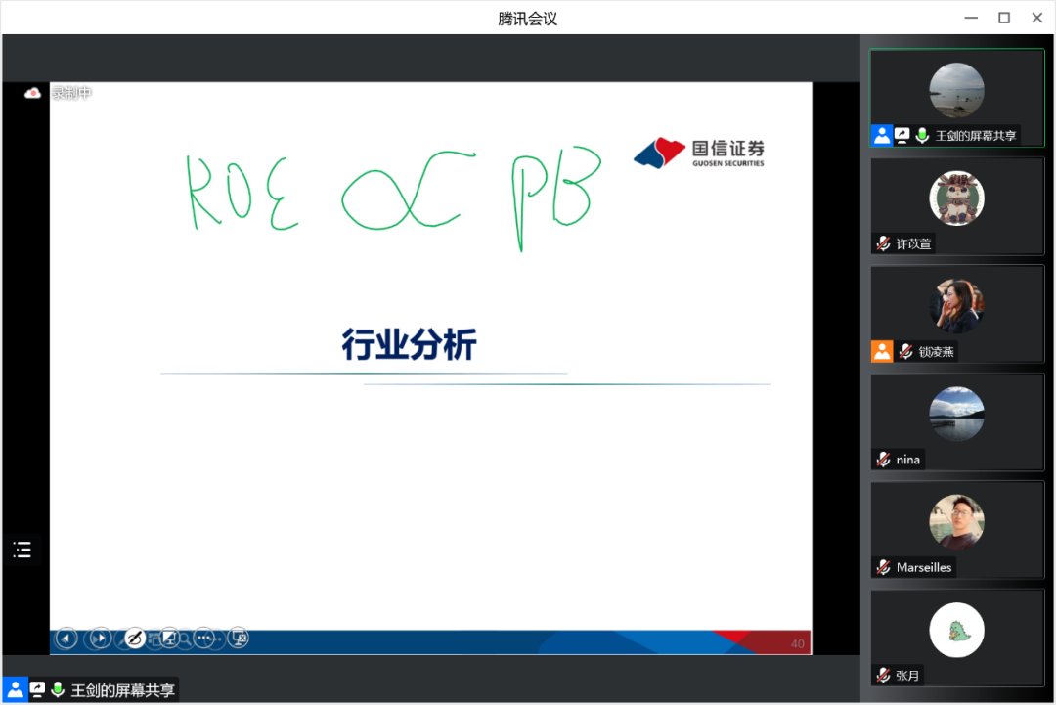The height and width of the screenshot is (705, 1056).
Task: Click the blue user badge in 王剑's tile
Action: coord(882,136)
